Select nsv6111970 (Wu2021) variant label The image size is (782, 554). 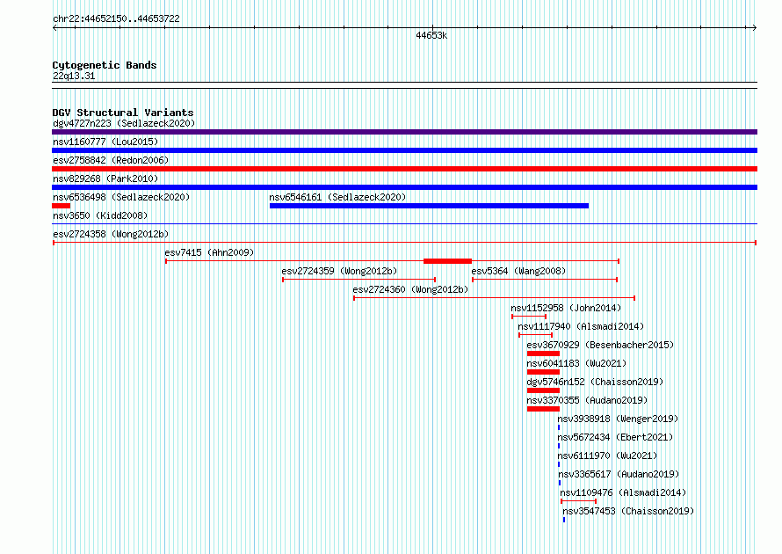(607, 456)
